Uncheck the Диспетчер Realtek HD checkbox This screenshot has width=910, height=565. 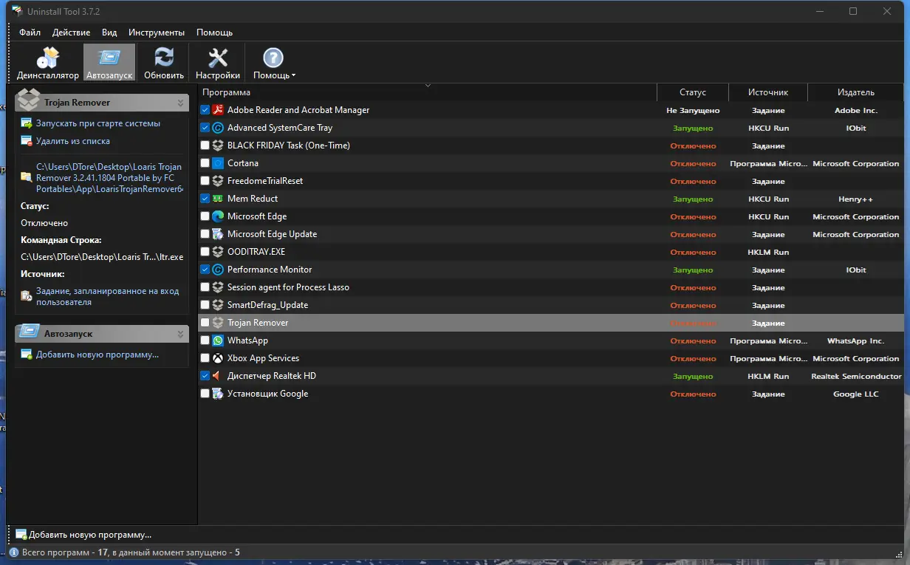(x=205, y=376)
